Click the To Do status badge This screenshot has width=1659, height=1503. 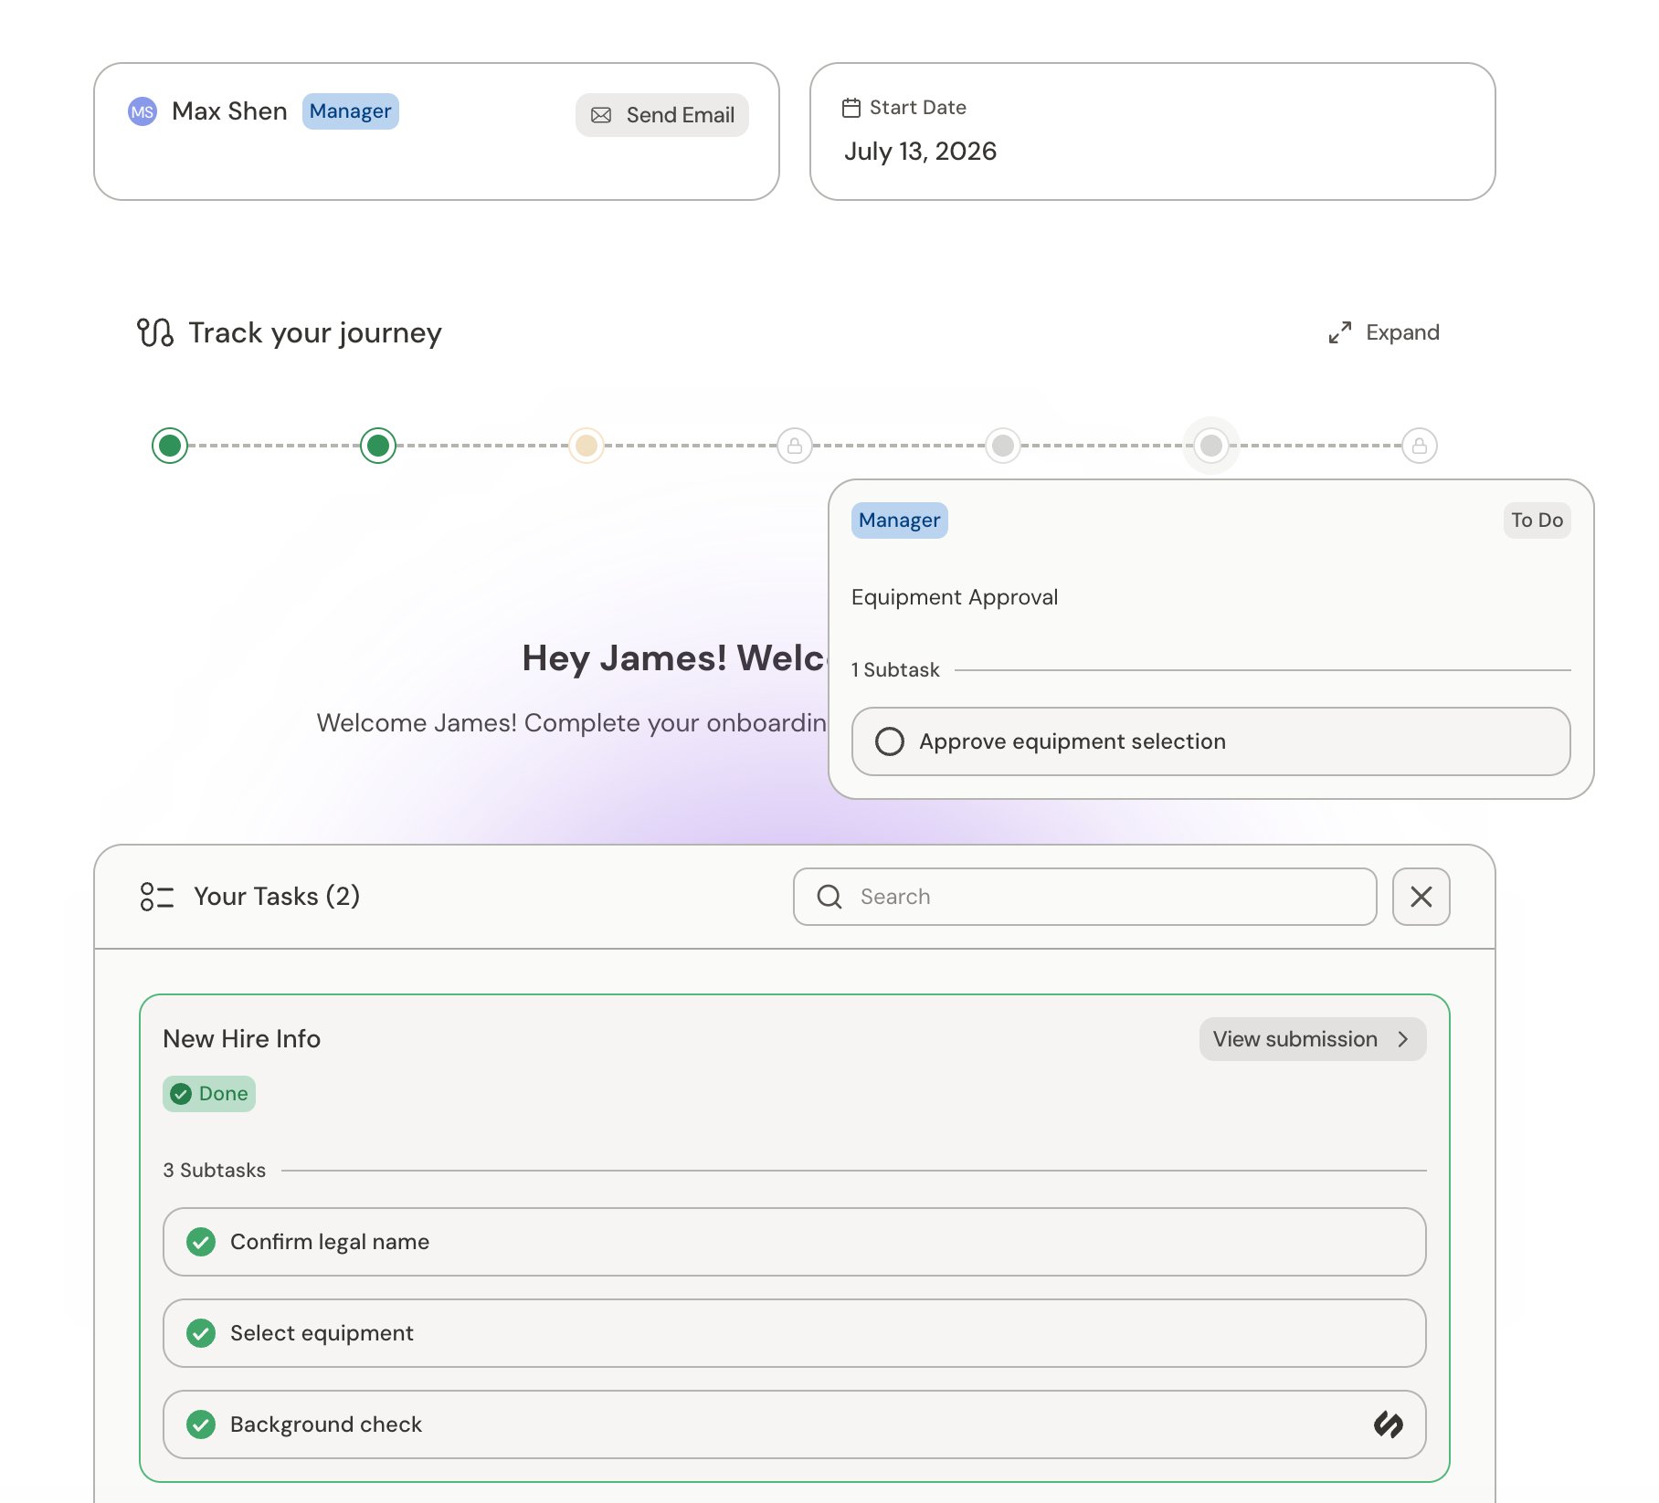click(1537, 520)
